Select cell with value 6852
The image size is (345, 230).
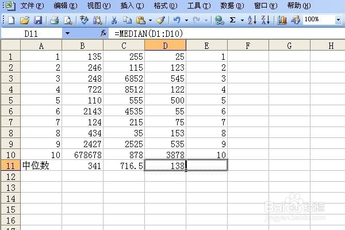tap(124, 78)
